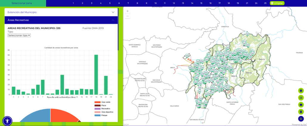Zoom out on the map
307x126 pixels.
coord(128,16)
